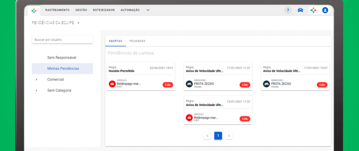Click FROTA ZEZÃO on 11:27 card
This screenshot has width=359, height=151.
pyautogui.click(x=204, y=84)
